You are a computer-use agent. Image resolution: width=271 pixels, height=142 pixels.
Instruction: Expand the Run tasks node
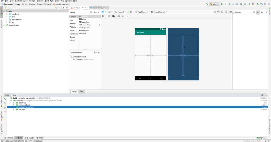pyautogui.click(x=14, y=109)
